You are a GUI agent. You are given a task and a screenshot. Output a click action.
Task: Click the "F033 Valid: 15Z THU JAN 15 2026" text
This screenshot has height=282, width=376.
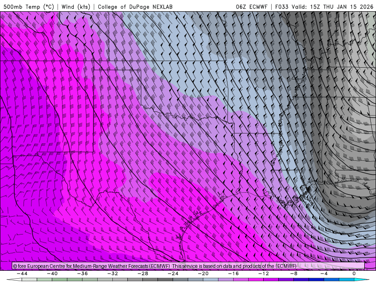pyautogui.click(x=324, y=7)
